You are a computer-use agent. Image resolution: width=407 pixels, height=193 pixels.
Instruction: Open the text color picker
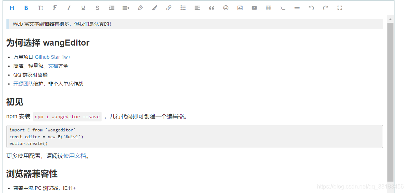(140, 8)
